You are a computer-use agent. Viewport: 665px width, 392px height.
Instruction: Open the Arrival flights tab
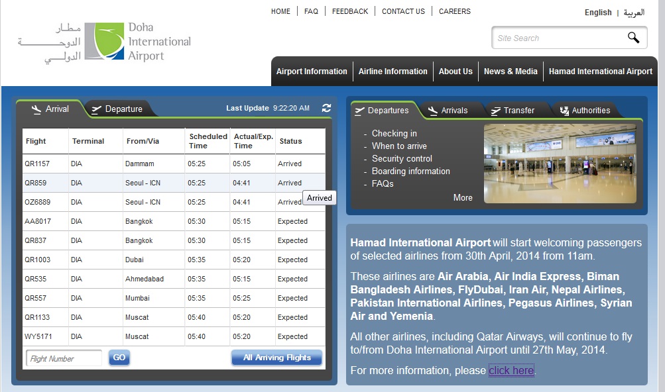[50, 109]
